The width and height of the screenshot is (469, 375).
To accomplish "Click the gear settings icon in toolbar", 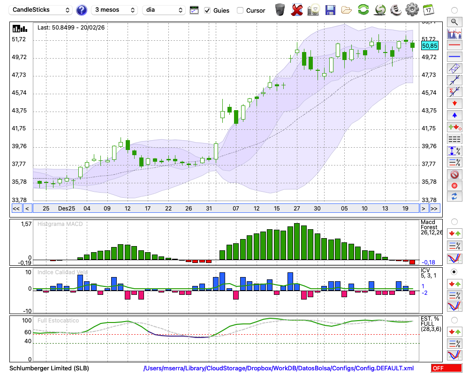I will pos(412,10).
